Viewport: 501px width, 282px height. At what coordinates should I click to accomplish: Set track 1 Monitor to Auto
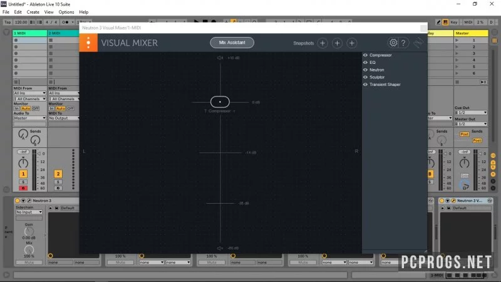tap(26, 108)
